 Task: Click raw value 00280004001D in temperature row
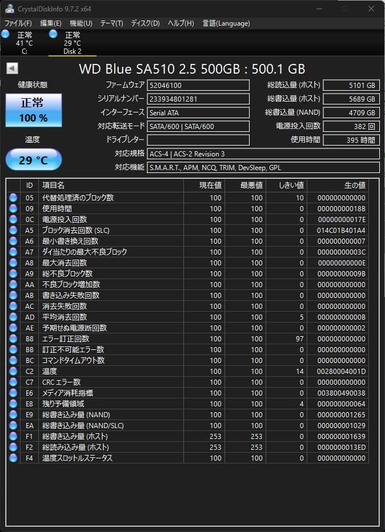coord(341,372)
